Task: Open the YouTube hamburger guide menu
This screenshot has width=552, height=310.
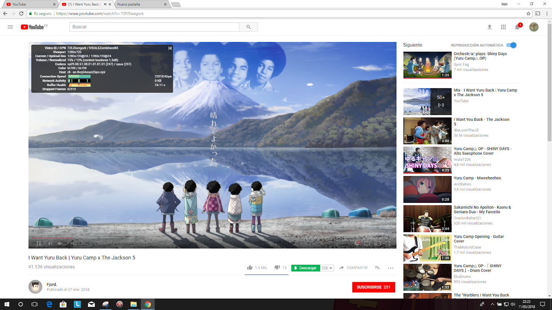Action: (10, 27)
